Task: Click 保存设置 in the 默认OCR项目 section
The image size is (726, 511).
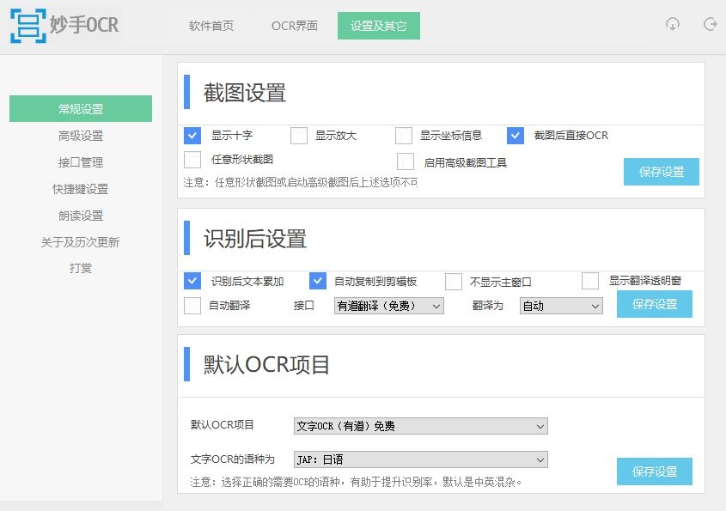Action: click(x=655, y=471)
